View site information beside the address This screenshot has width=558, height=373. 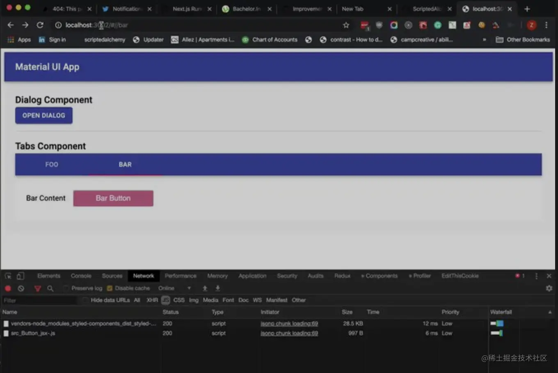pyautogui.click(x=58, y=25)
